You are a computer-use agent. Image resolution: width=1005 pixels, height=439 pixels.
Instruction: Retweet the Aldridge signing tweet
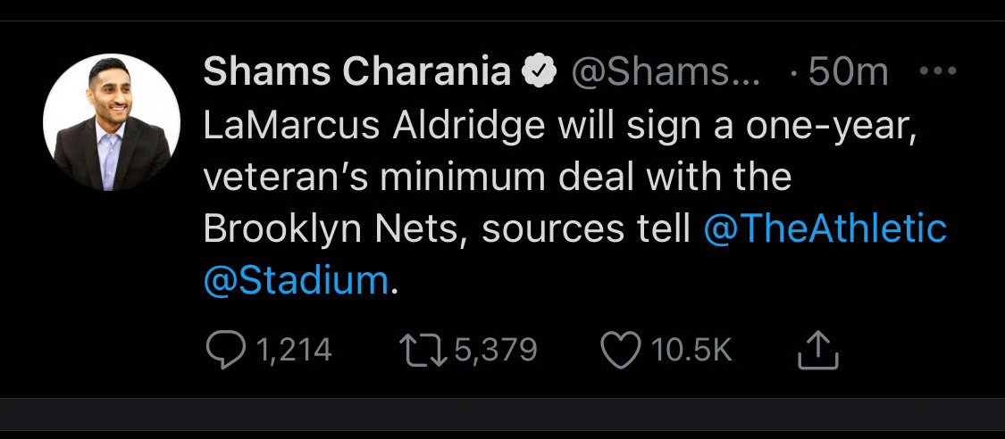pos(423,350)
